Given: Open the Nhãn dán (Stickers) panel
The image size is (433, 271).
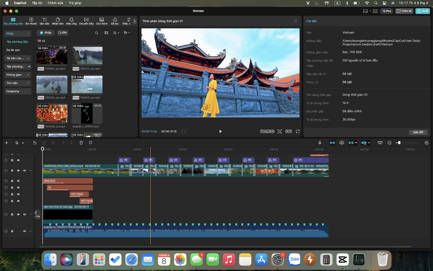Looking at the screenshot, I should pyautogui.click(x=58, y=21).
